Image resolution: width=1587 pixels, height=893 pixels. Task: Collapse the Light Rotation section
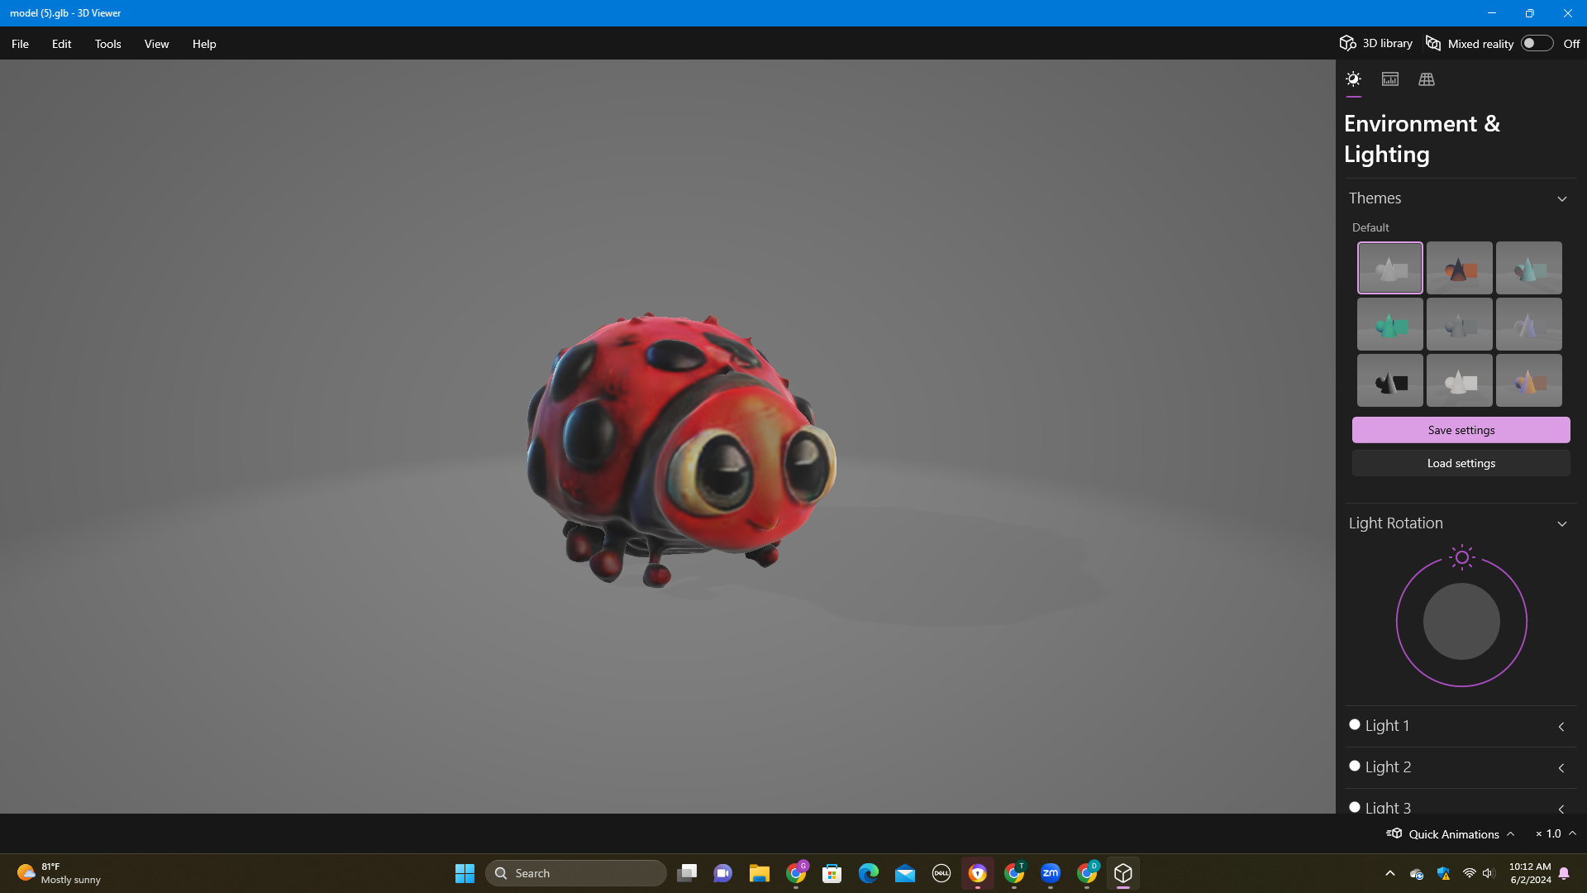coord(1562,523)
